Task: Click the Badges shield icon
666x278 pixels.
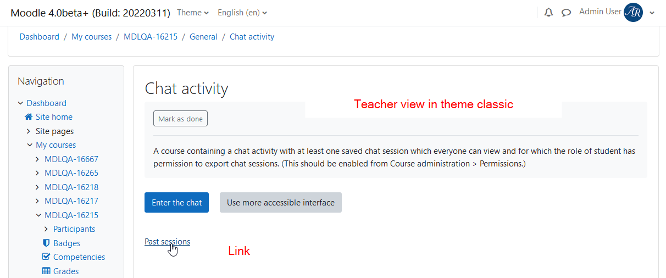Action: tap(46, 243)
